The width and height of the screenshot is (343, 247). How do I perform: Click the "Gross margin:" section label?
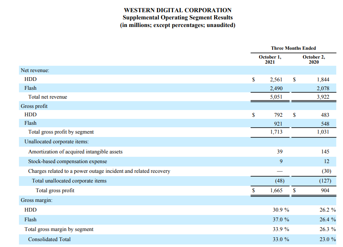point(37,200)
